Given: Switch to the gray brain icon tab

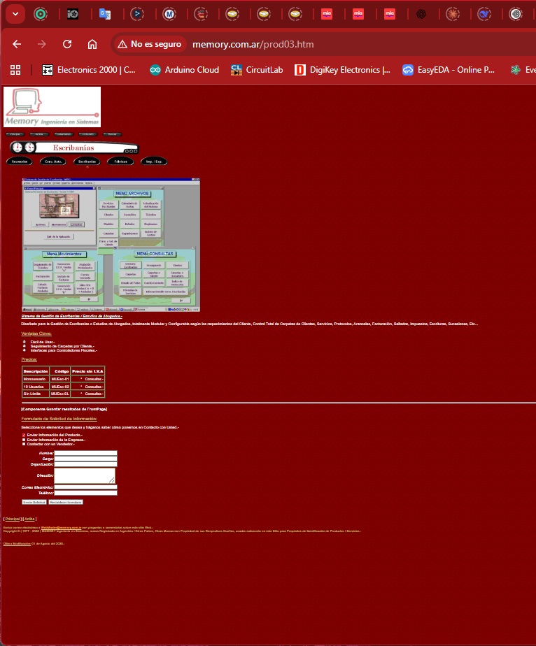Looking at the screenshot, I should 516,14.
